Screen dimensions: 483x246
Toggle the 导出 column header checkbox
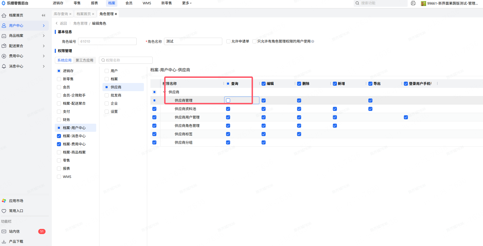[x=370, y=84]
